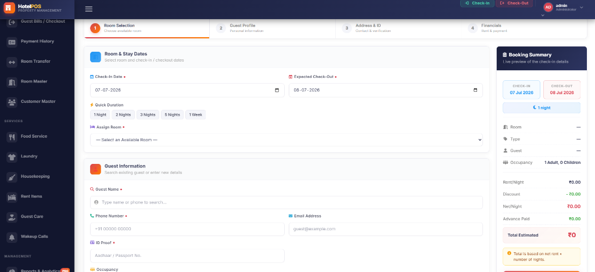Viewport: 595px width, 272px height.
Task: Click the HotelPOS logo icon
Action: tap(9, 8)
